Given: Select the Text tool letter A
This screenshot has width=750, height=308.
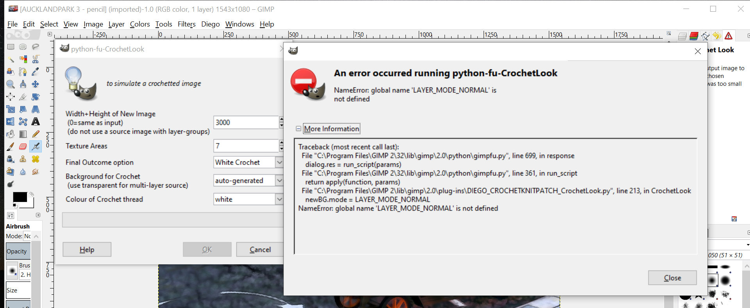Looking at the screenshot, I should tap(36, 122).
